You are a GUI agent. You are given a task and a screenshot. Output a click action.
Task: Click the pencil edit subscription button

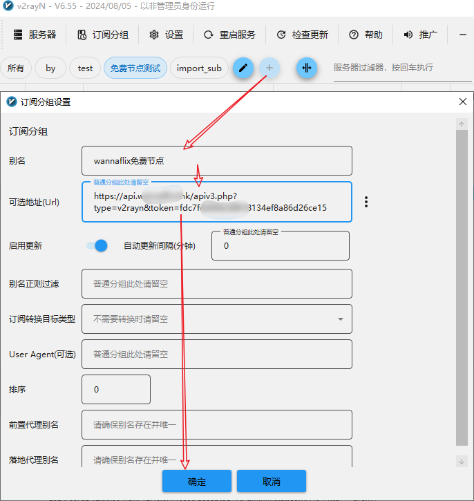tap(243, 68)
